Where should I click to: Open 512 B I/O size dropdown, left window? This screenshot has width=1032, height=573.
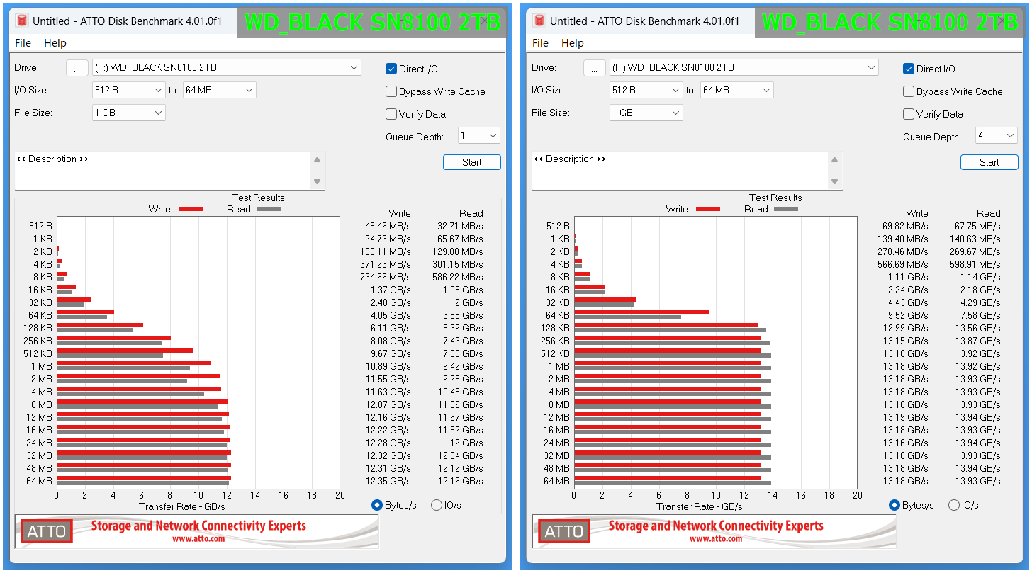(128, 90)
